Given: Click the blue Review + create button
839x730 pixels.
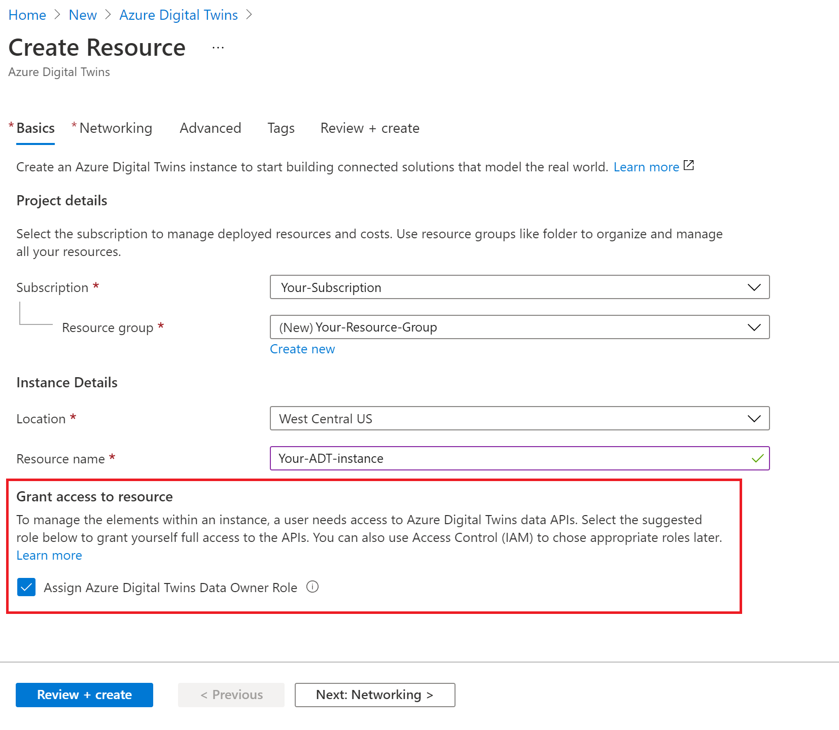Looking at the screenshot, I should click(x=84, y=695).
